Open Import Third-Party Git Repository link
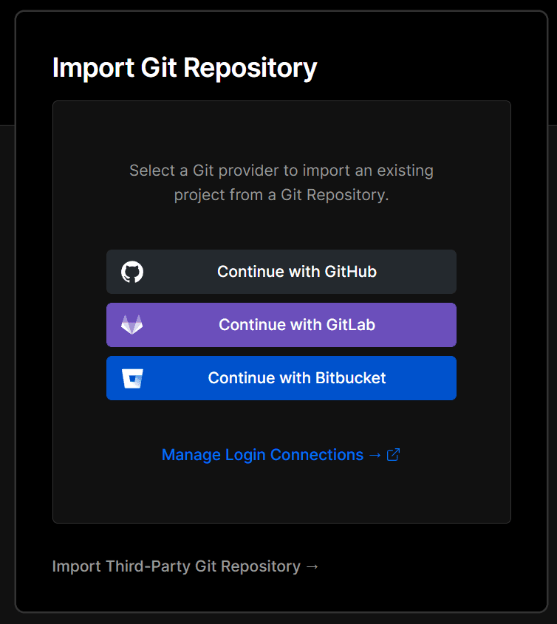This screenshot has height=624, width=557. (x=177, y=566)
